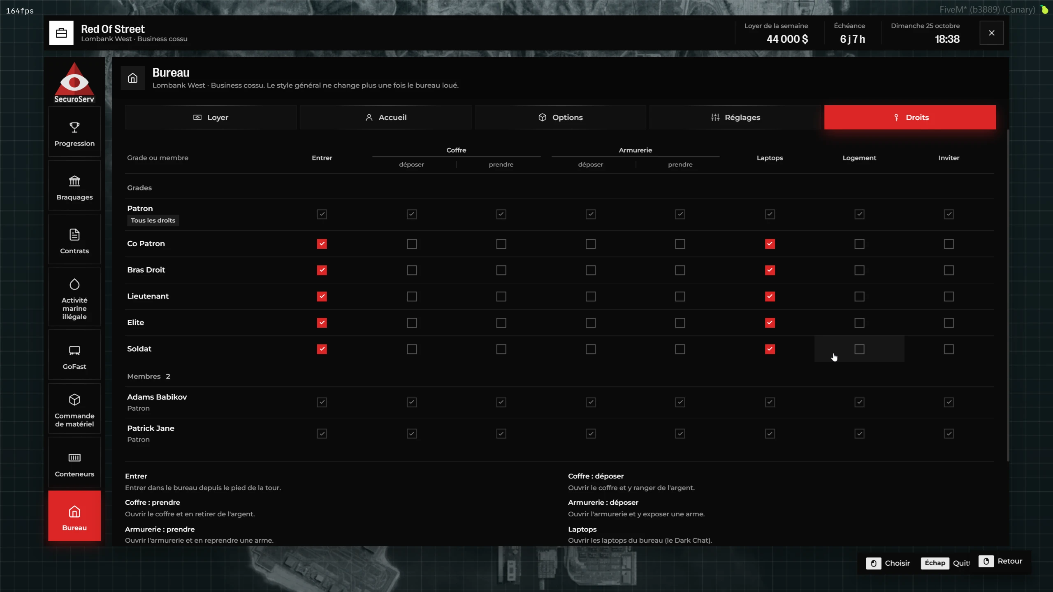Switch to the Réglages tab
This screenshot has width=1053, height=592.
[x=735, y=118]
